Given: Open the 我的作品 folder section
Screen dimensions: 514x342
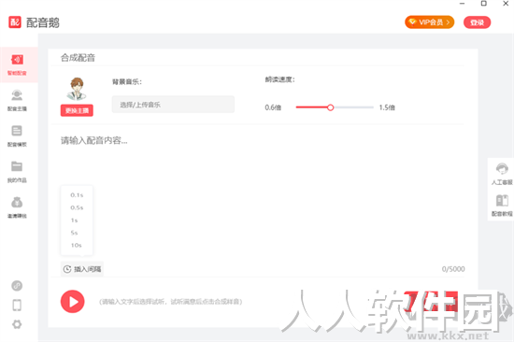Looking at the screenshot, I should pyautogui.click(x=17, y=172).
